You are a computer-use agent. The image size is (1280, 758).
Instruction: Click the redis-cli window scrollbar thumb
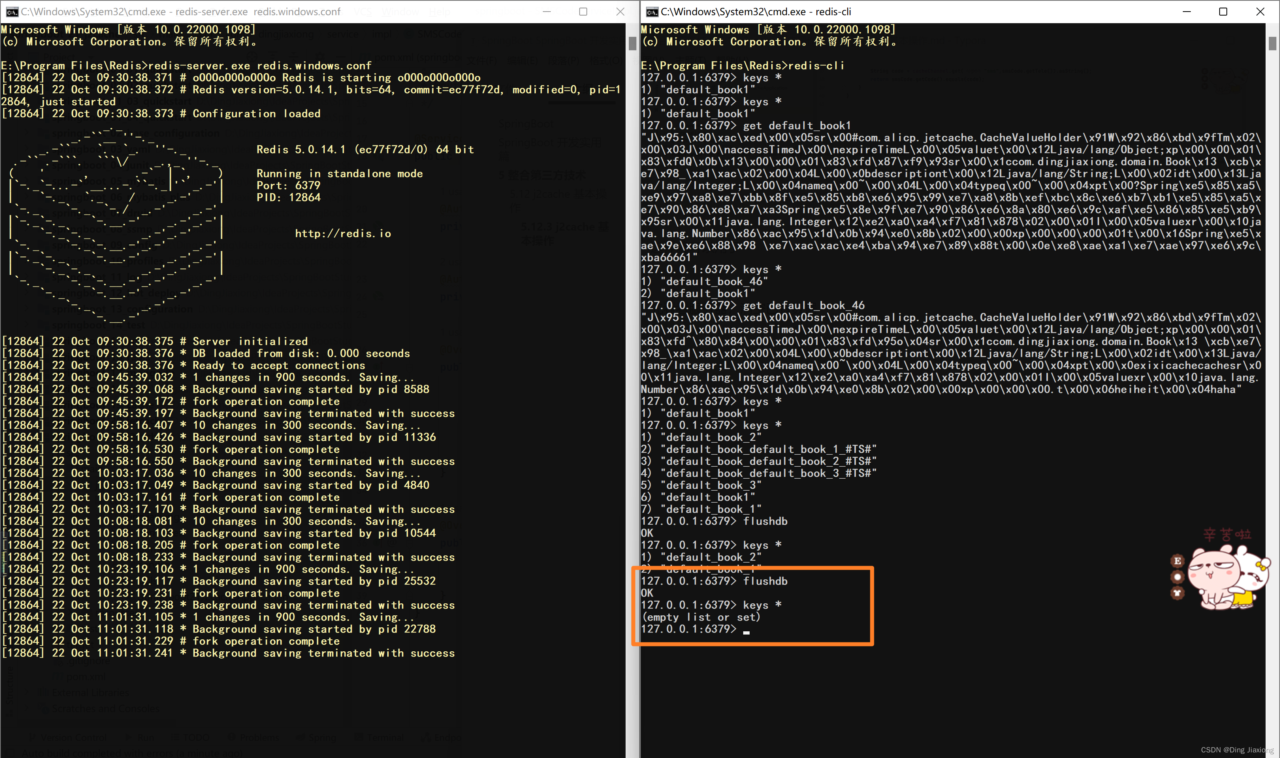1272,44
